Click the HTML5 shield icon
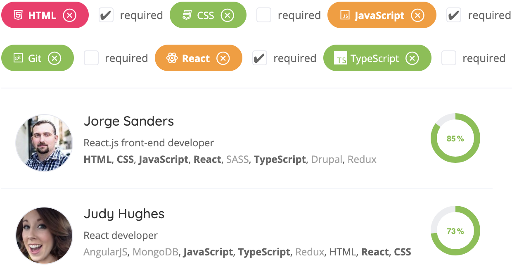This screenshot has height=267, width=512. click(18, 15)
